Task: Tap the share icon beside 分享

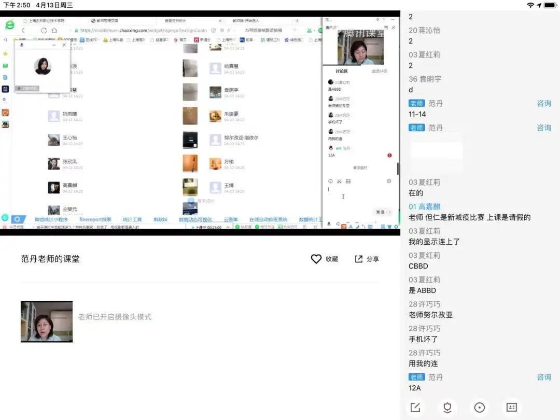Action: tap(359, 259)
